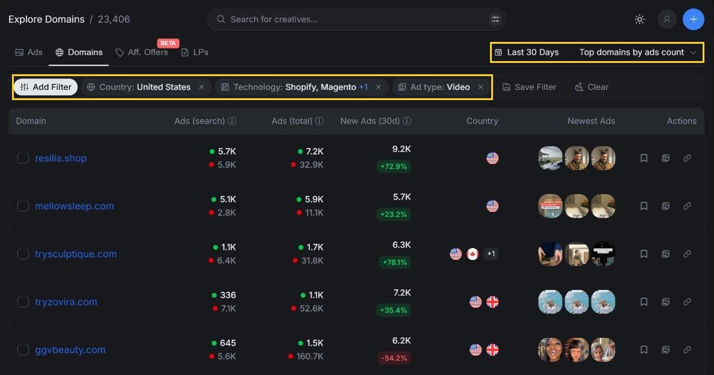Open the Last 30 Days date range
Viewport: 714px width, 375px height.
tap(527, 52)
